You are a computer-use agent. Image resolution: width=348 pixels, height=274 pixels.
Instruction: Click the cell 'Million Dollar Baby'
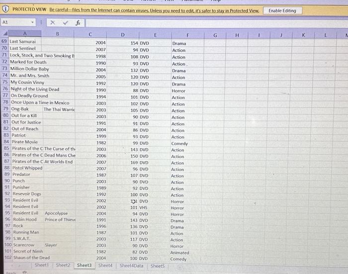[x=29, y=69]
